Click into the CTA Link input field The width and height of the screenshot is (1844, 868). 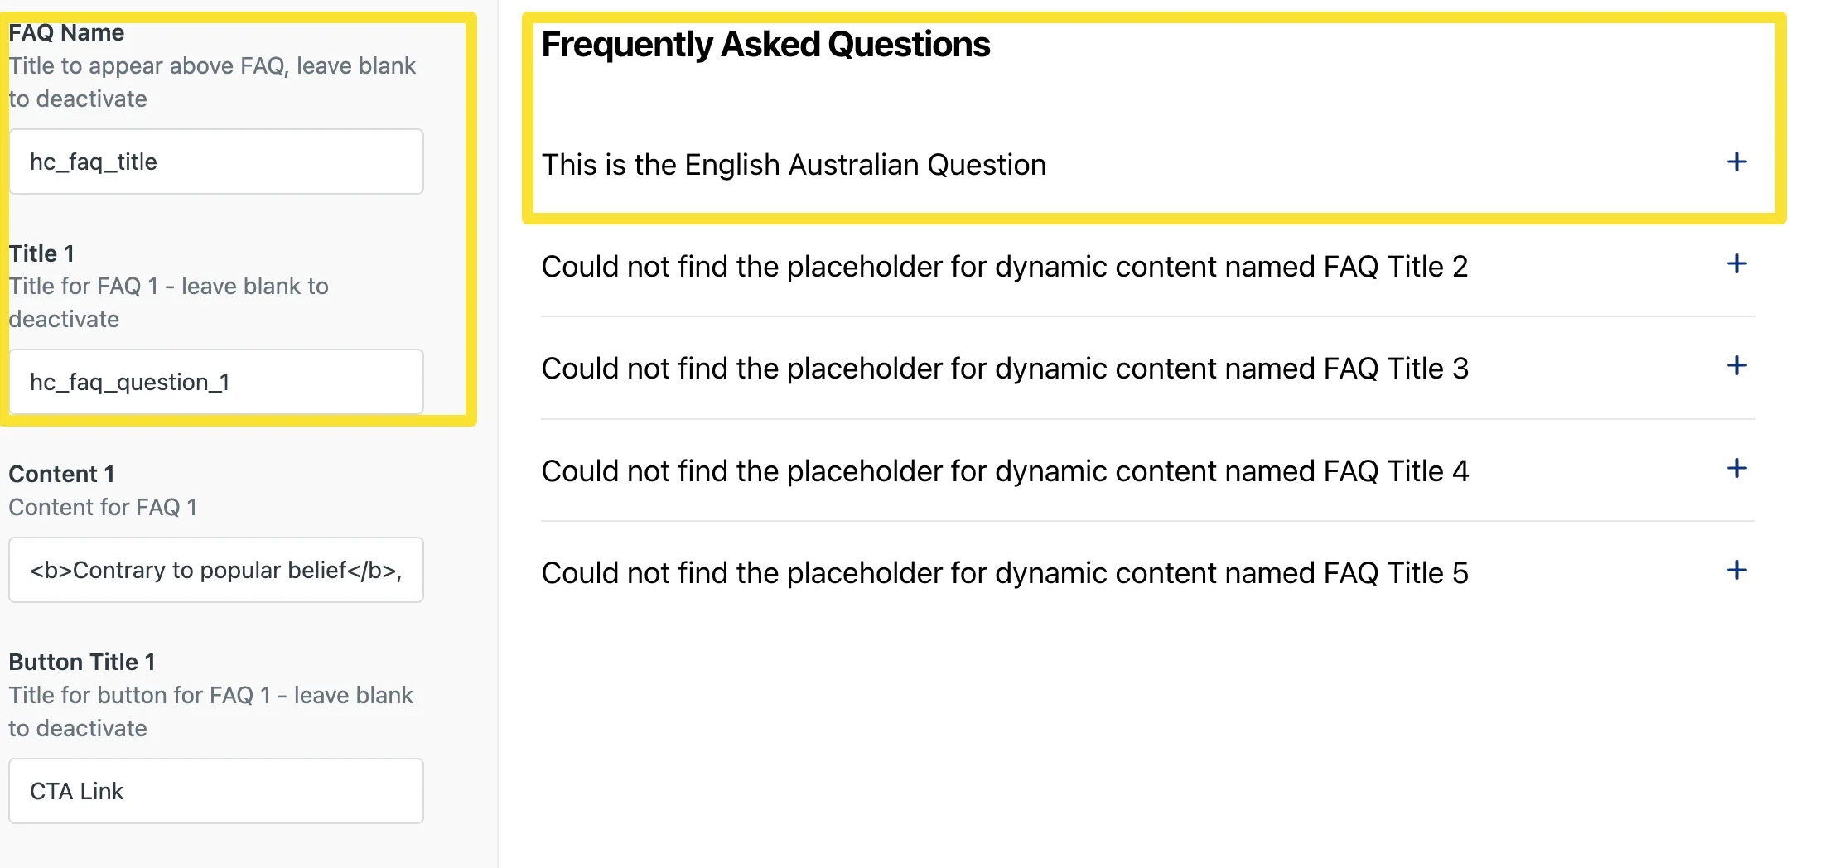pos(215,791)
